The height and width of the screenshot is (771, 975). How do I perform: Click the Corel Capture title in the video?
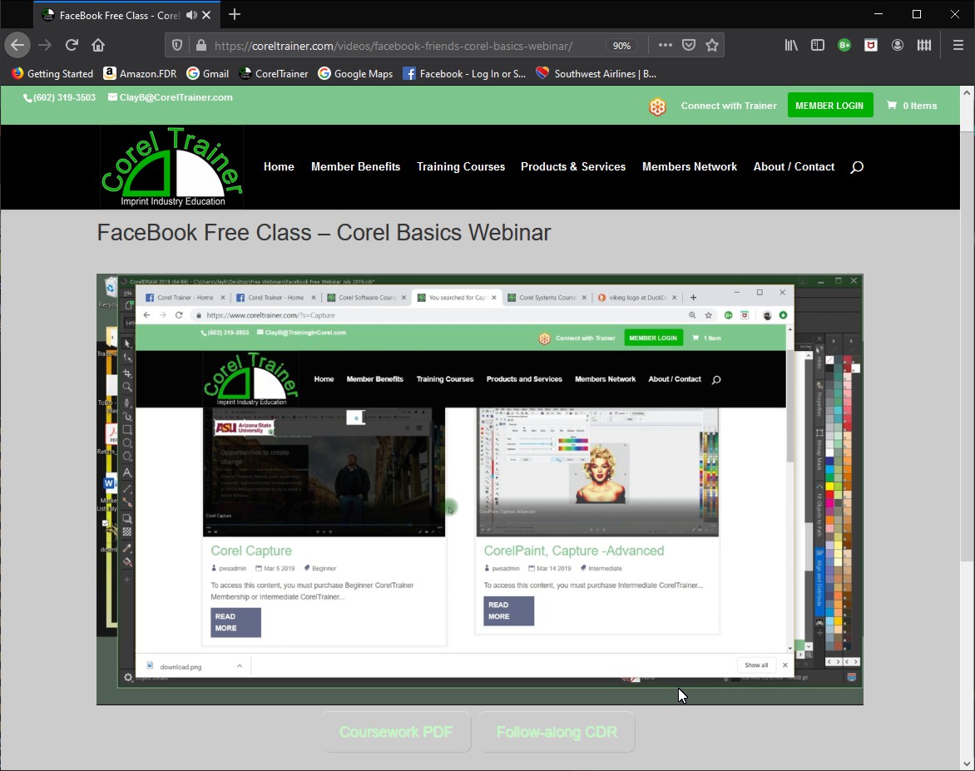point(251,551)
